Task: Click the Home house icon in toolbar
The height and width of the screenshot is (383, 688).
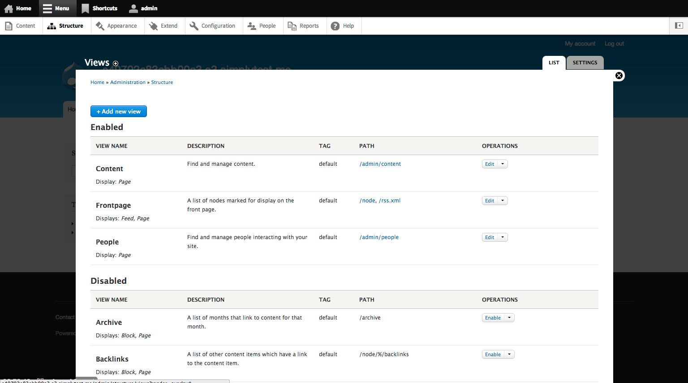Action: [9, 8]
